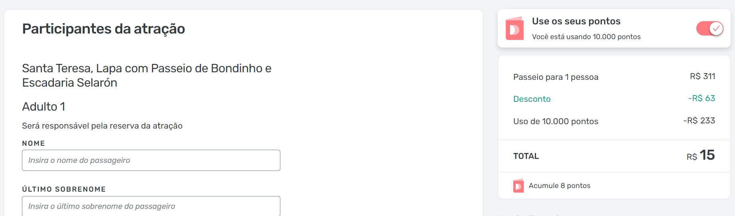Click the points logo in Use os seus pontos
The image size is (735, 216).
514,28
